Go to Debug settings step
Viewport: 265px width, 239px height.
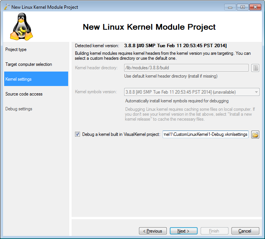pyautogui.click(x=19, y=109)
